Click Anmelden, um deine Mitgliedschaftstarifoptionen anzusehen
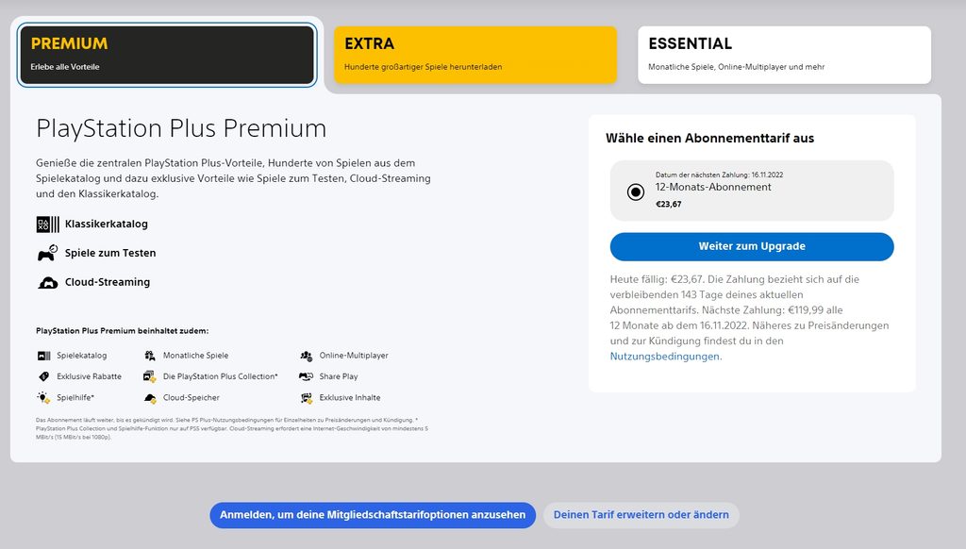The height and width of the screenshot is (549, 966). coord(373,515)
